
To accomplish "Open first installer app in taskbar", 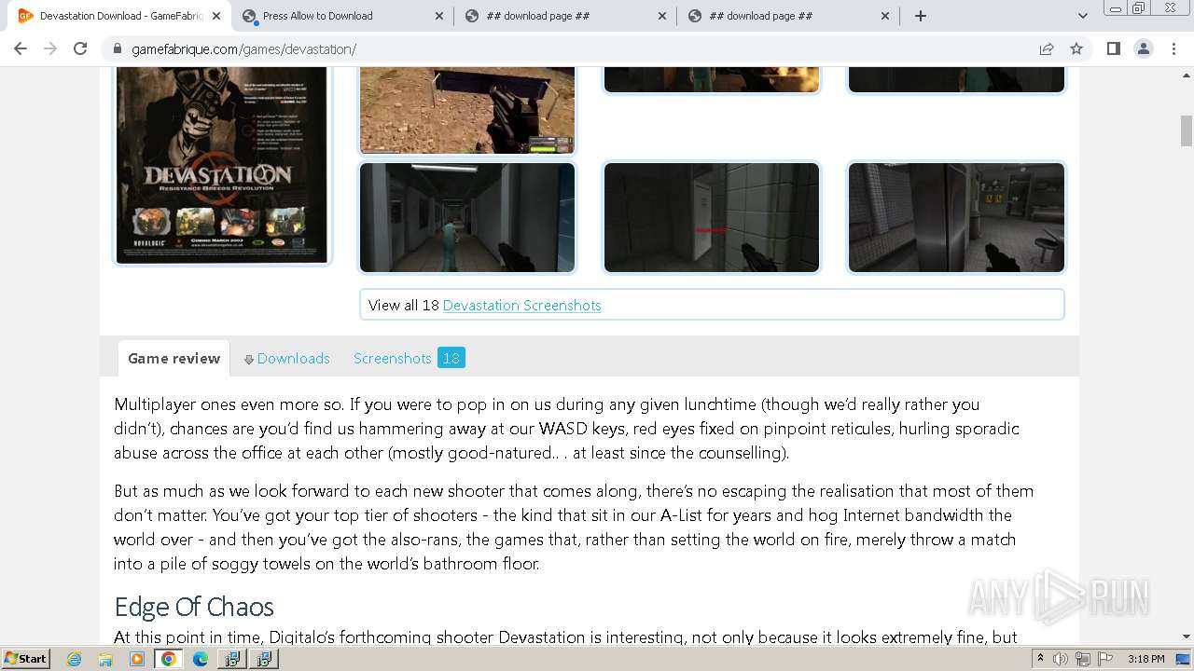I will point(232,659).
